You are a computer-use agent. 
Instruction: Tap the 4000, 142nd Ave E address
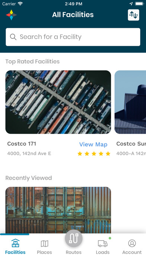point(29,154)
